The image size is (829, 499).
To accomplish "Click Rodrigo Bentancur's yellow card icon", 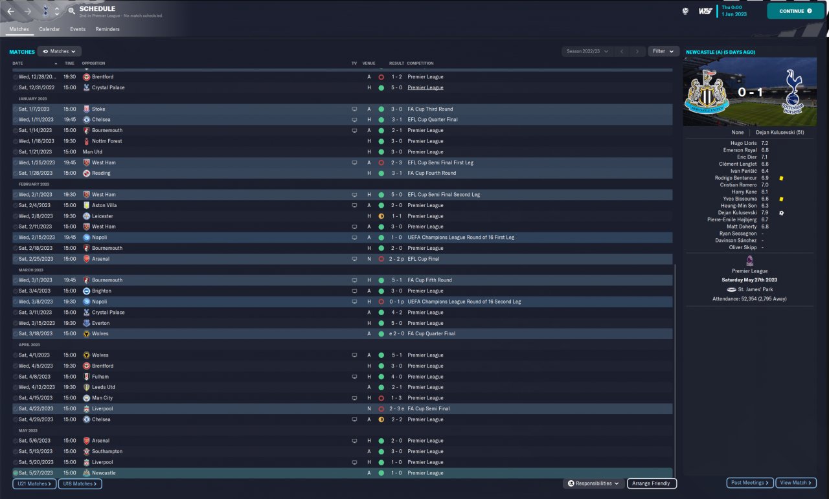I will coord(782,177).
